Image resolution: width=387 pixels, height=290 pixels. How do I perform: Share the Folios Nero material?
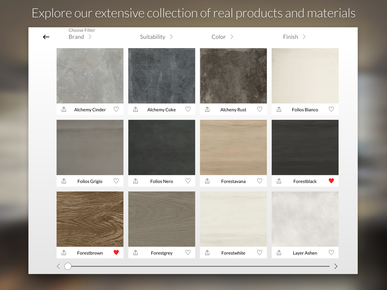(135, 181)
